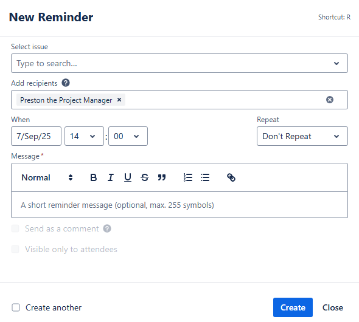Open Add recipients help tooltip icon
The width and height of the screenshot is (359, 322).
[x=66, y=83]
